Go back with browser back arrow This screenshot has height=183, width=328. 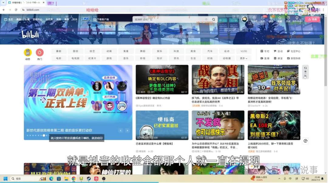[x=4, y=10]
